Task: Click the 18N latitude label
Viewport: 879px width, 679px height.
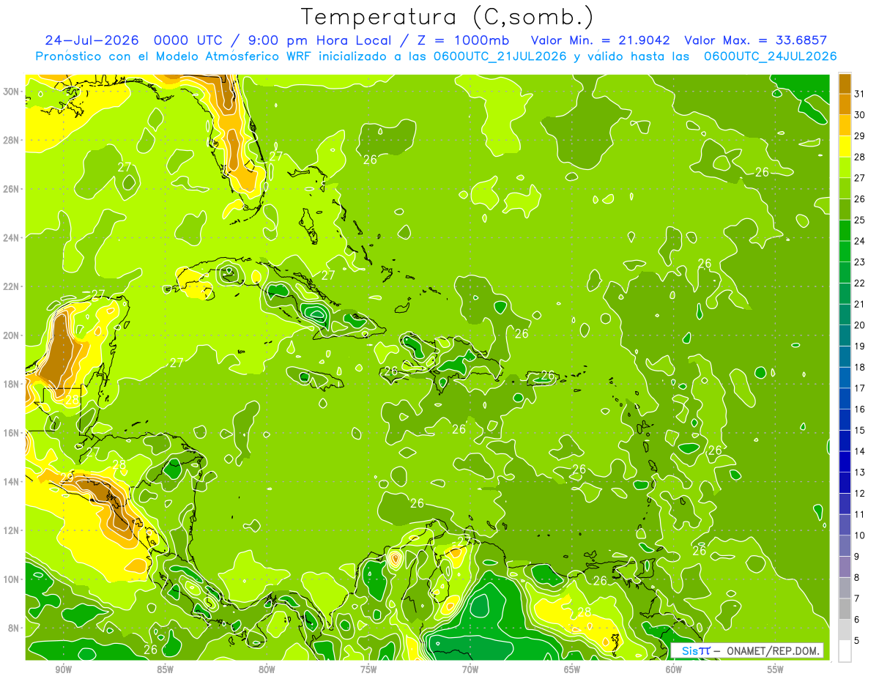Action: (x=12, y=384)
